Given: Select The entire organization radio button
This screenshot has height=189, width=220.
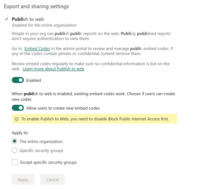Looking at the screenshot, I should pyautogui.click(x=15, y=141).
